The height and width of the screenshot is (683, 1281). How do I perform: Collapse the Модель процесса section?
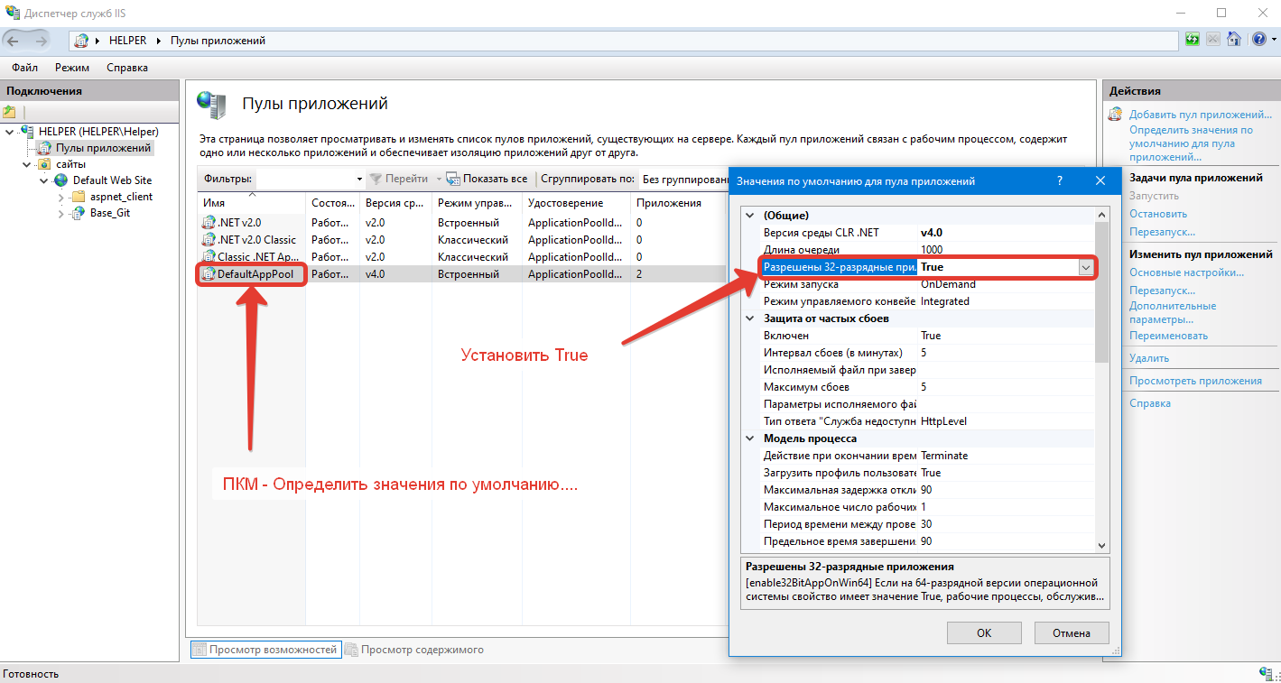(x=748, y=438)
